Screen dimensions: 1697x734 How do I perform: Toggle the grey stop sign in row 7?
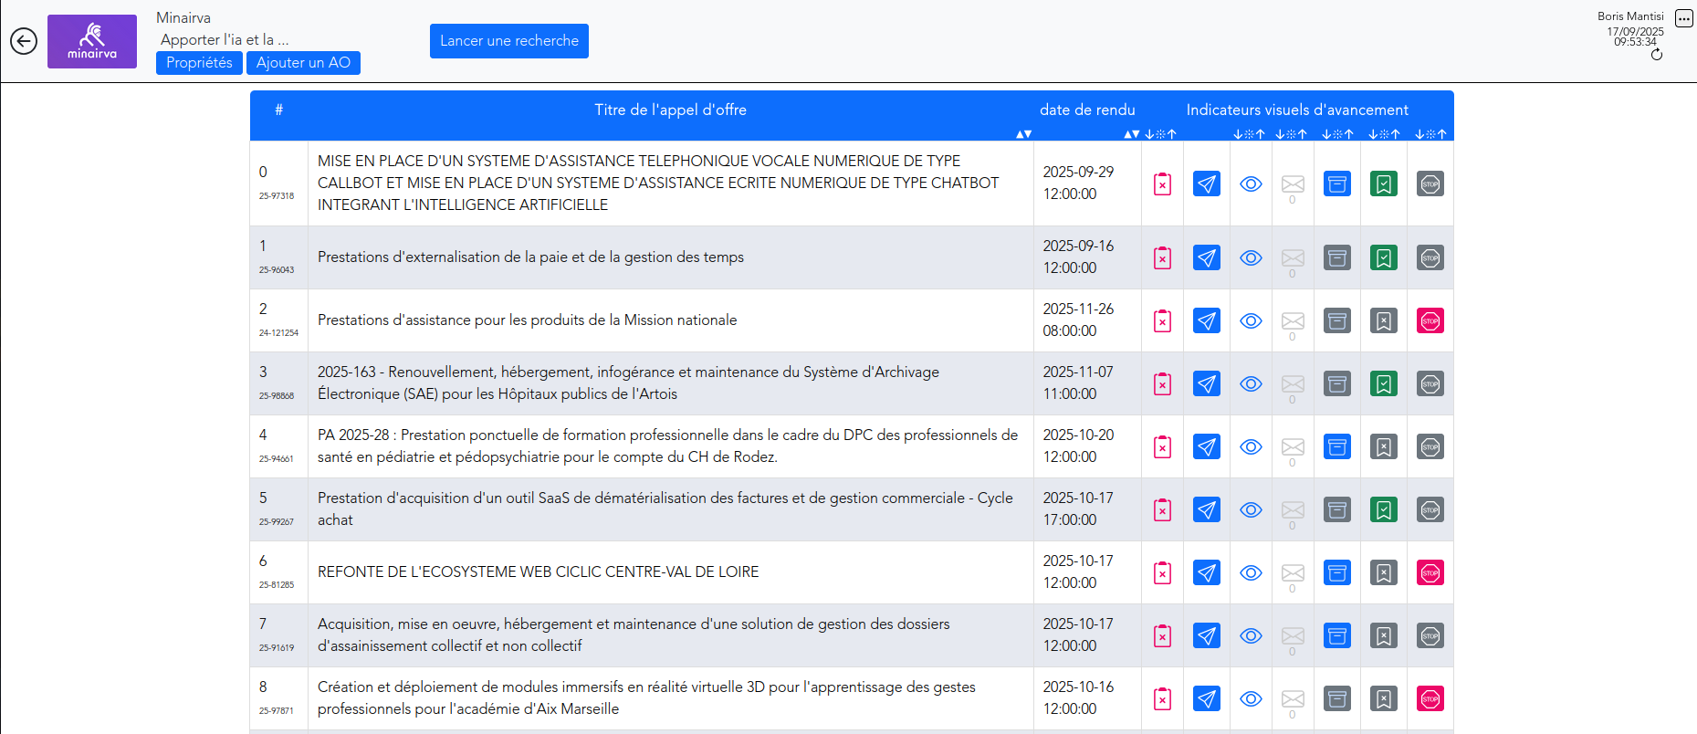click(x=1430, y=636)
